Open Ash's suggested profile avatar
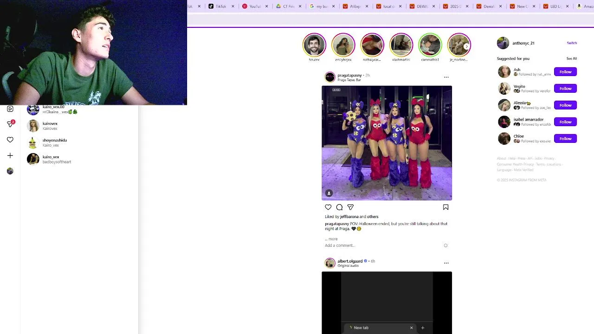 pyautogui.click(x=504, y=72)
